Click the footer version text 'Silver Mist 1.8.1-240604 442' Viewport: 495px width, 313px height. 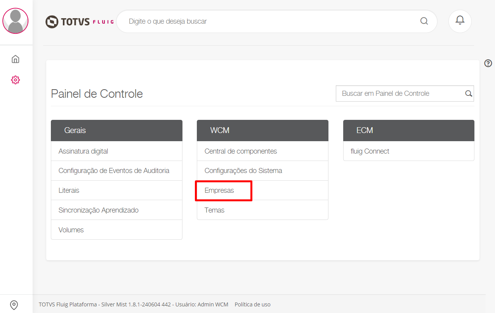coord(136,304)
